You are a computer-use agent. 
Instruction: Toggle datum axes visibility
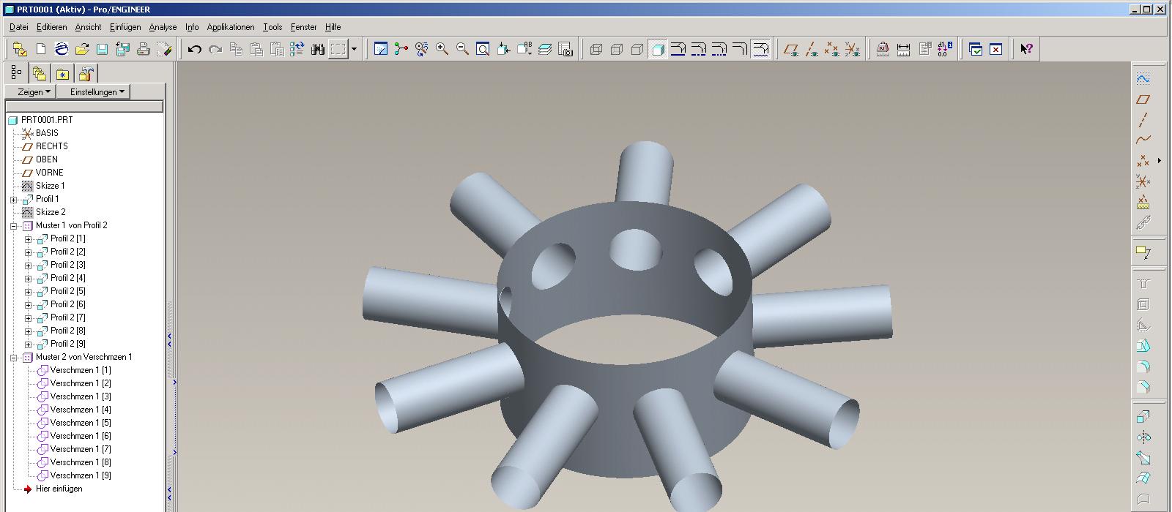click(x=812, y=49)
